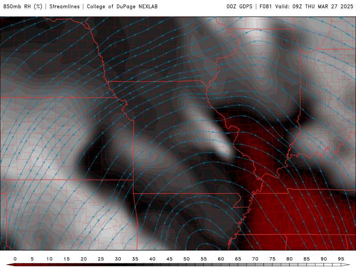The width and height of the screenshot is (356, 267).
Task: Select the colorbar label "35"
Action: [x=135, y=259]
